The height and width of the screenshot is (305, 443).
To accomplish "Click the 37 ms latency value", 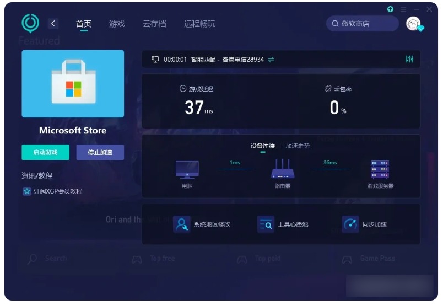I will click(198, 108).
